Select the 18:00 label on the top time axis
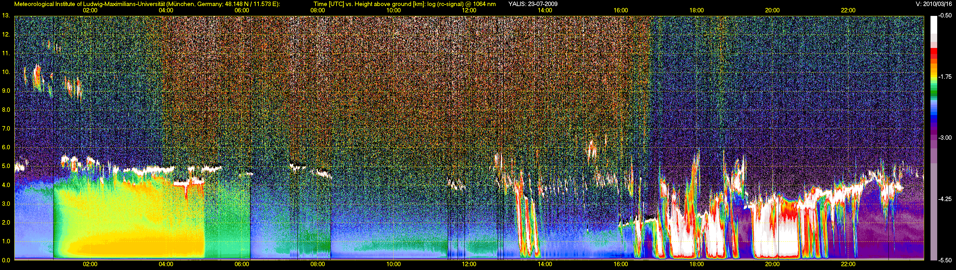This screenshot has height=270, width=956. (697, 10)
